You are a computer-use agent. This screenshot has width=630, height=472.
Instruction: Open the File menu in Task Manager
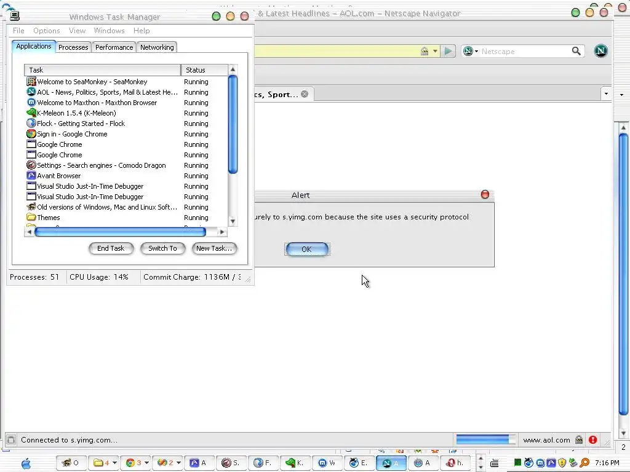pos(18,31)
